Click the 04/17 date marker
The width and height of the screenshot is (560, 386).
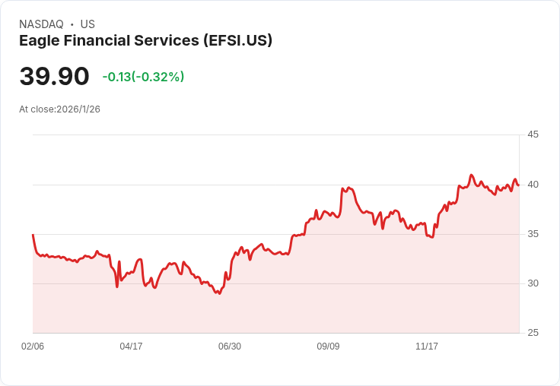click(x=131, y=346)
